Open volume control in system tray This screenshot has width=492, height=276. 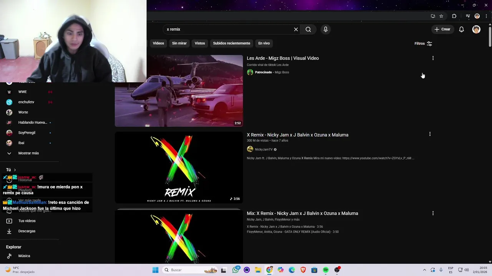[467, 270]
